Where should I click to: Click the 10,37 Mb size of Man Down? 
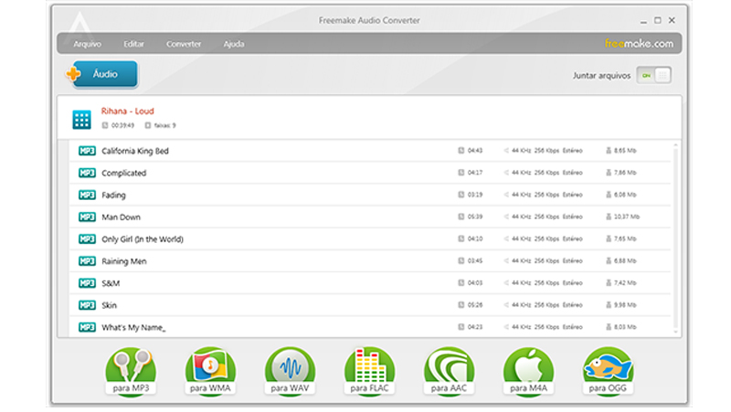627,217
